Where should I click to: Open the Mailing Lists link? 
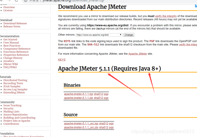click(x=11, y=112)
